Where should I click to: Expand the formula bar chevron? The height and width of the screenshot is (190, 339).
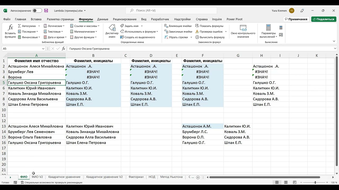pyautogui.click(x=335, y=49)
